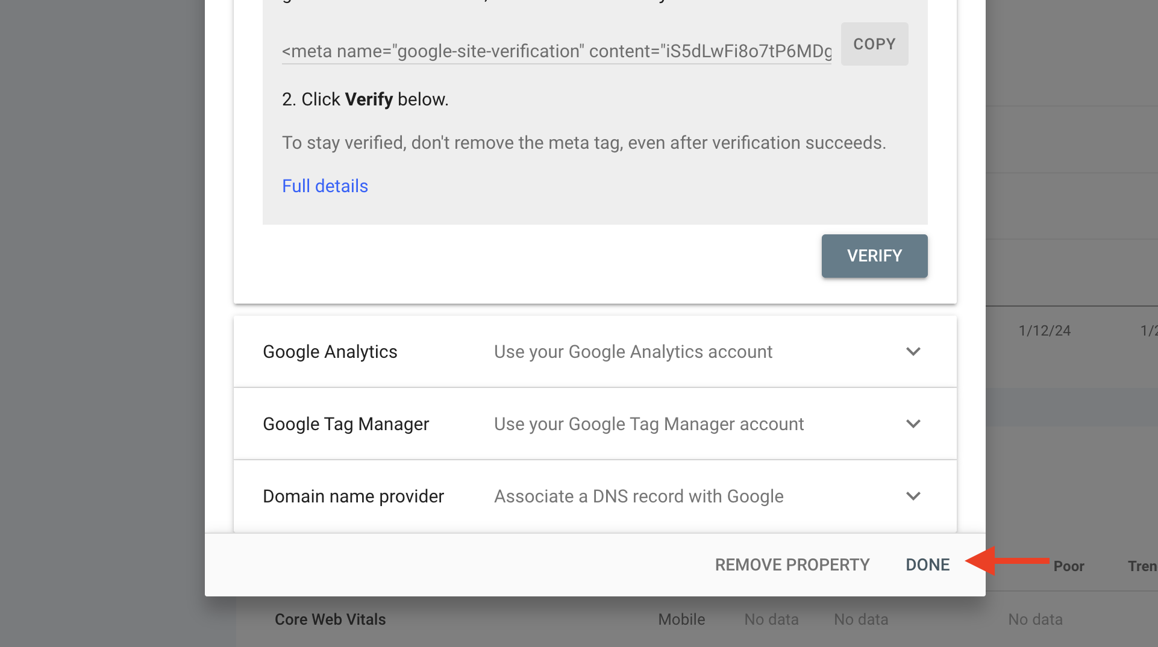Open the Domain name provider dropdown chevron

(913, 496)
